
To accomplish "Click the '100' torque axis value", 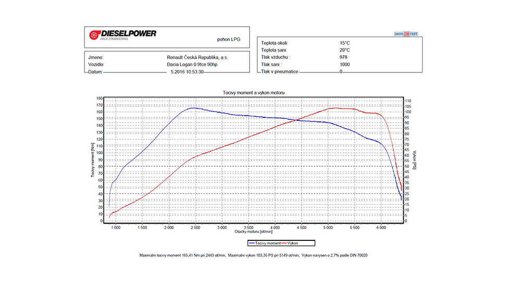I will click(x=100, y=153).
